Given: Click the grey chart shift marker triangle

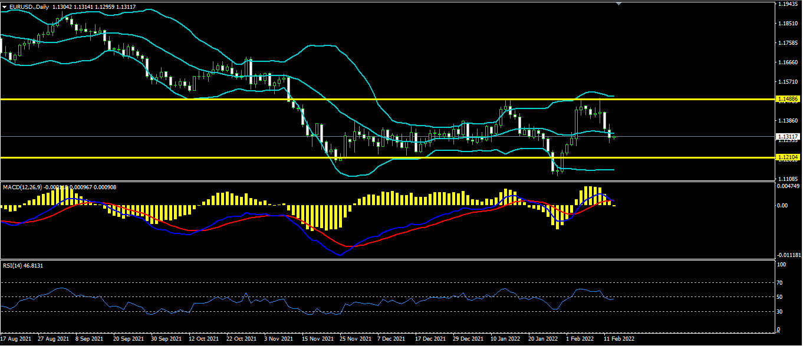Looking at the screenshot, I should [618, 4].
